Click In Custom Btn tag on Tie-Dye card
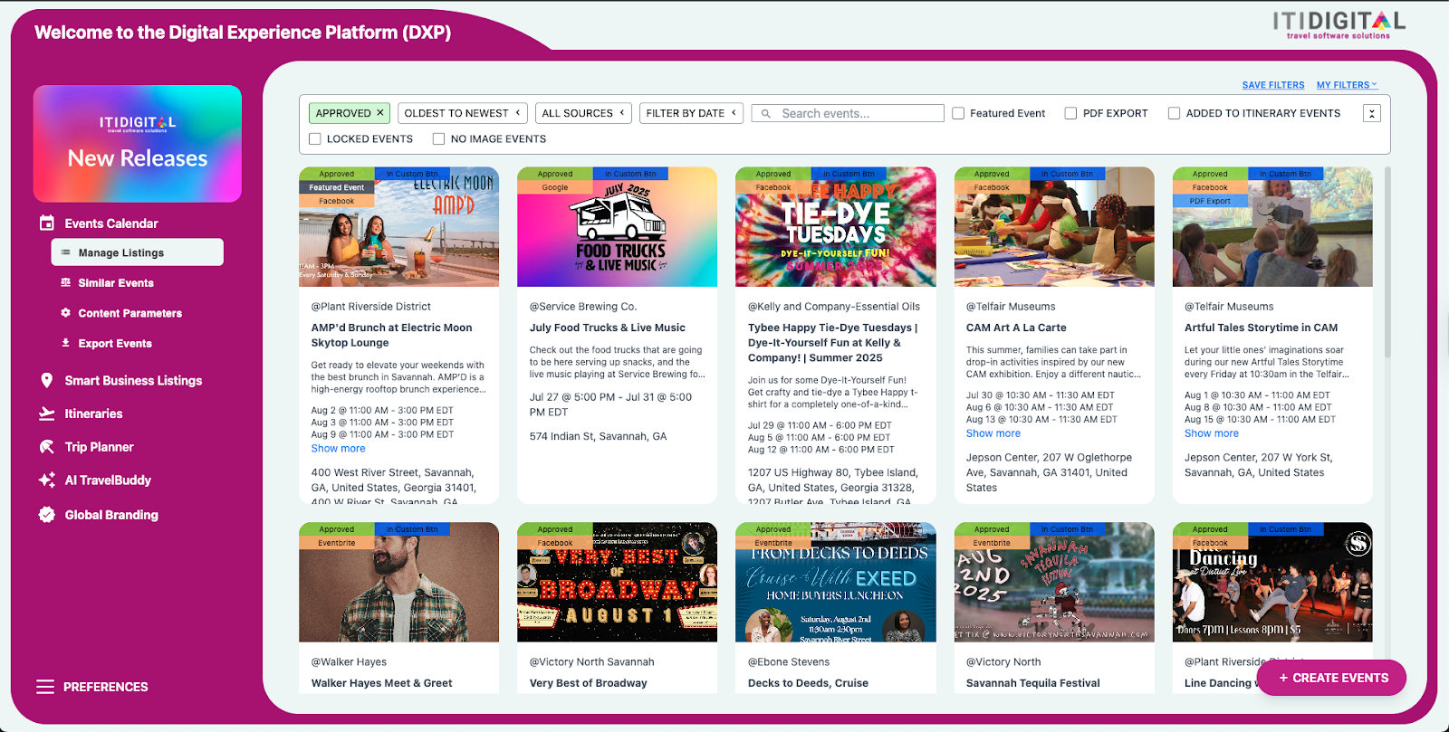Screen dimensions: 1449x732 [x=849, y=174]
